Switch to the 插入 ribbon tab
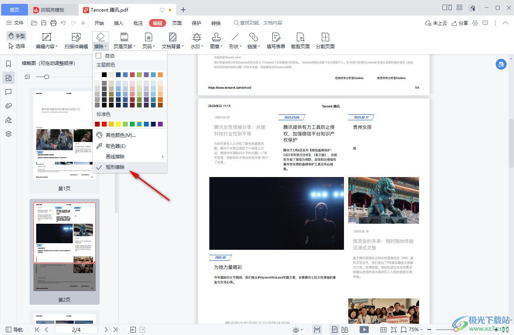Image resolution: width=514 pixels, height=335 pixels. tap(119, 23)
